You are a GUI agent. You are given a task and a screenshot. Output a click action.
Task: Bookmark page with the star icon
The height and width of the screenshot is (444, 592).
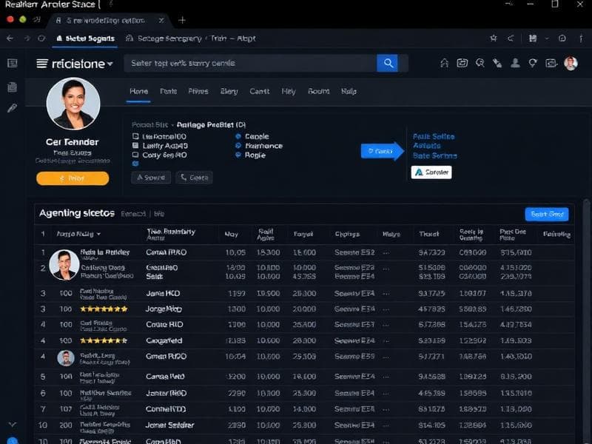tap(493, 38)
